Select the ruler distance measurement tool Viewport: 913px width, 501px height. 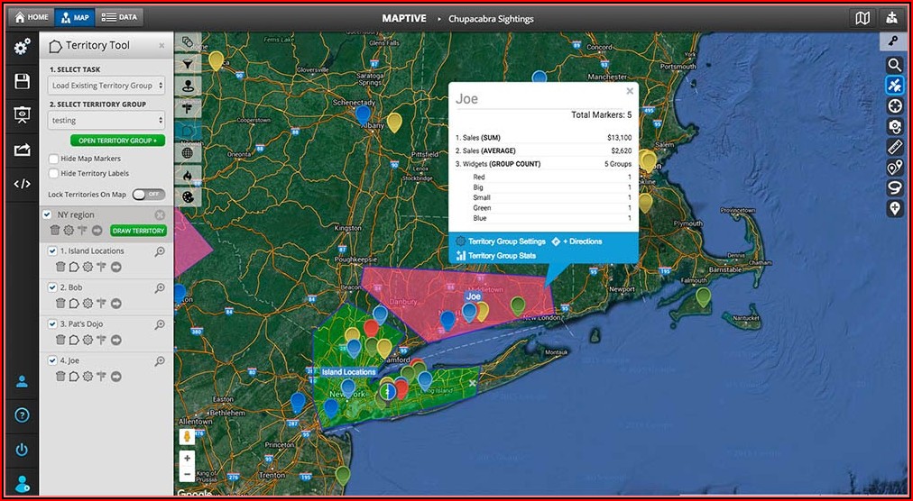tap(895, 146)
